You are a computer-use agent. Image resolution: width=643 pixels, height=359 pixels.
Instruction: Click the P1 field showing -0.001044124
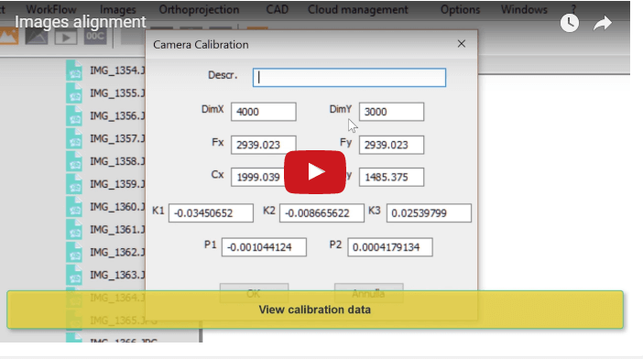tap(264, 247)
